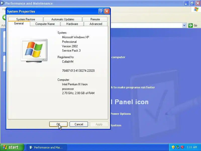Click the Windows XP monitor logo image
Image resolution: width=201 pixels, height=151 pixels.
coord(34,51)
